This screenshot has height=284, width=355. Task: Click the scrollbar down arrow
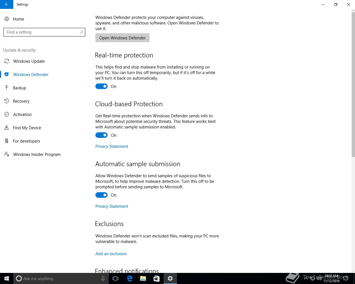353,271
